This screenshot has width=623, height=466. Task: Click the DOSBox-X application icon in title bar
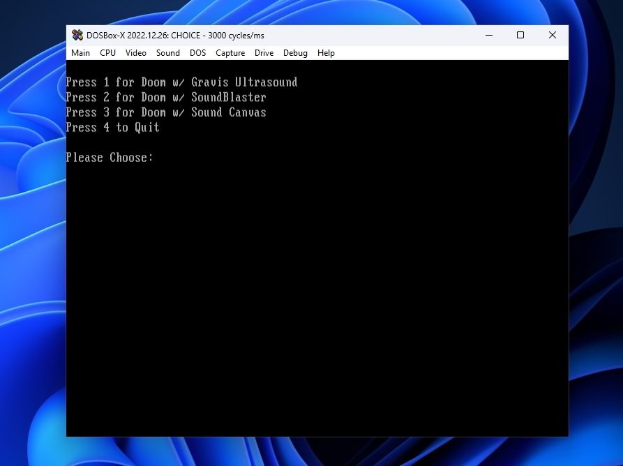(77, 35)
